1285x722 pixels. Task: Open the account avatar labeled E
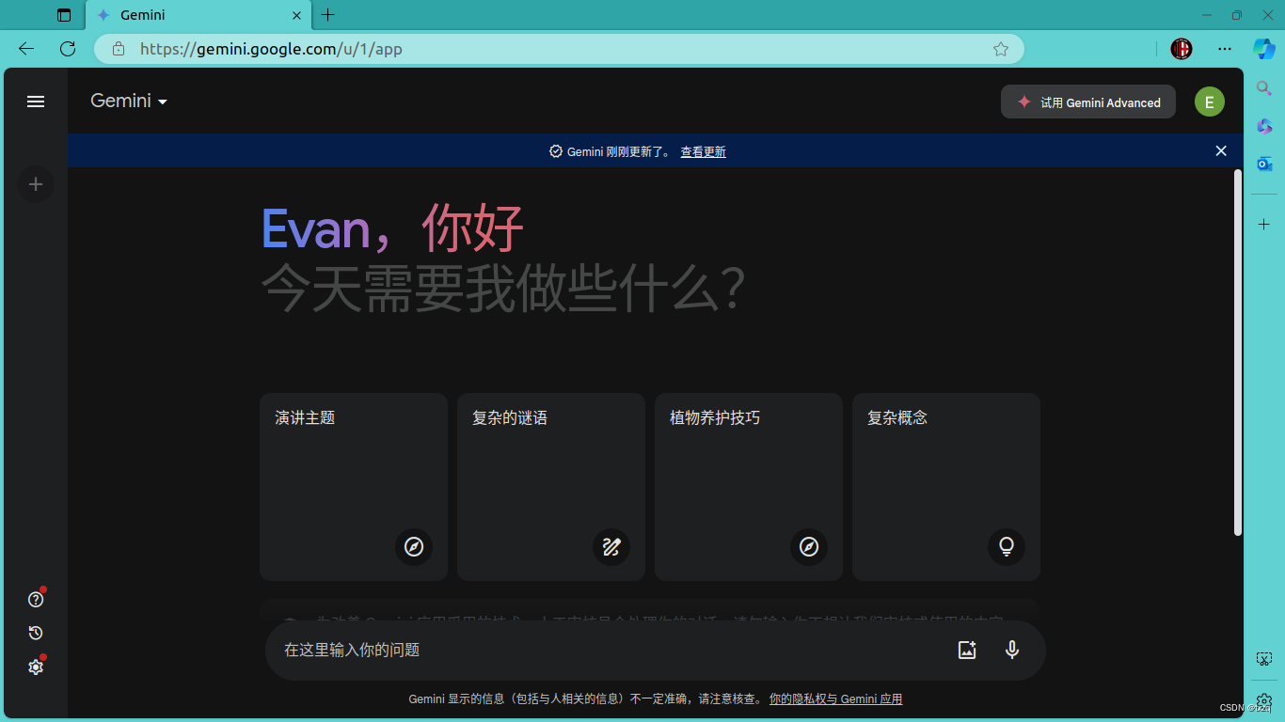1210,102
